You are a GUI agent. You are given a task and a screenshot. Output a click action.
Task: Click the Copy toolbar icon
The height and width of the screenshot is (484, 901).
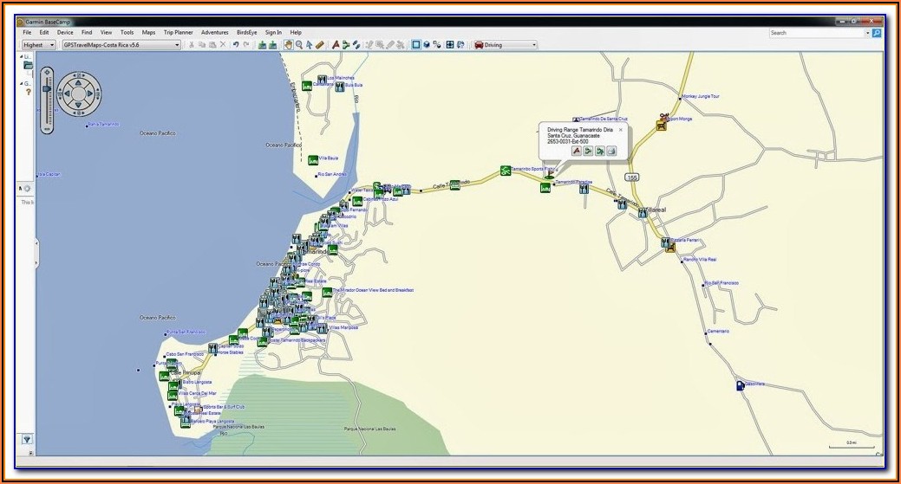coord(202,45)
